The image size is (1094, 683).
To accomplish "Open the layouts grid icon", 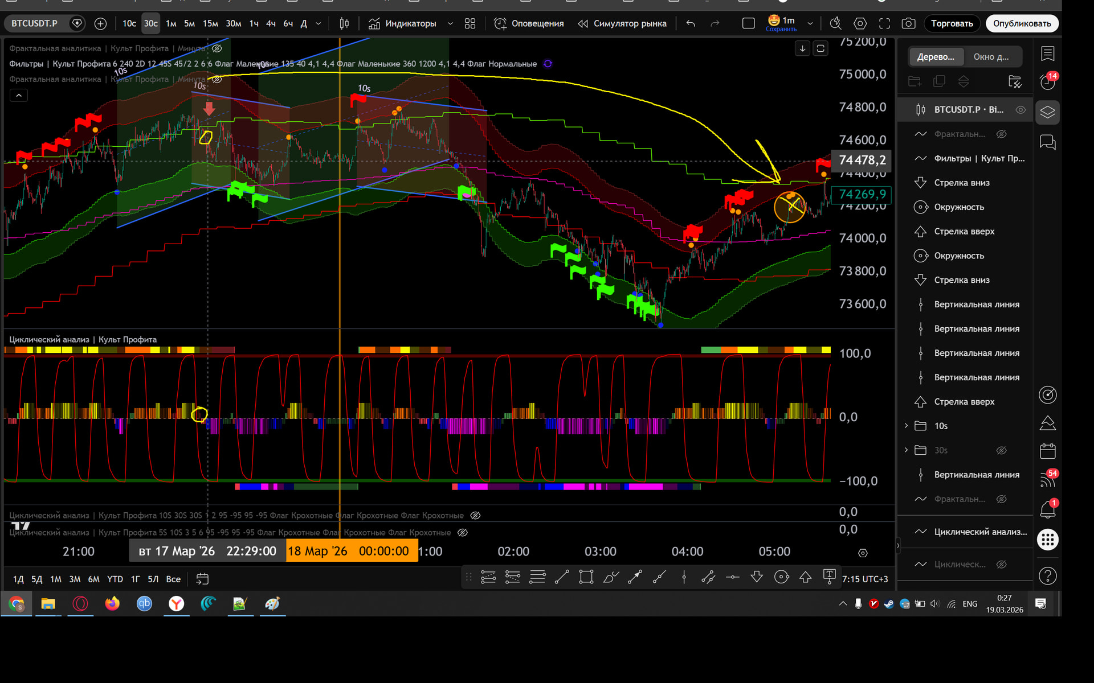I will point(470,23).
